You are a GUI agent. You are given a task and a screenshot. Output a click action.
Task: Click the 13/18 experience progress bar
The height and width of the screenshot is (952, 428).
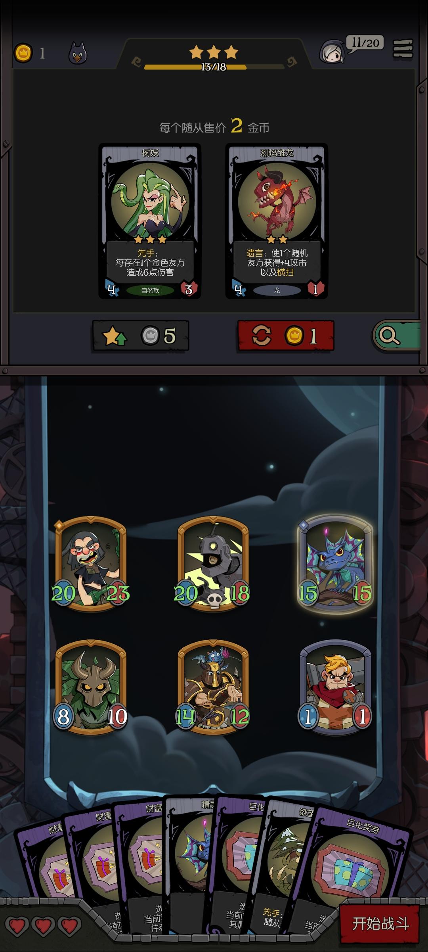214,67
